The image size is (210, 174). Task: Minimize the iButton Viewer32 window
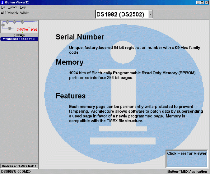[x=198, y=2]
